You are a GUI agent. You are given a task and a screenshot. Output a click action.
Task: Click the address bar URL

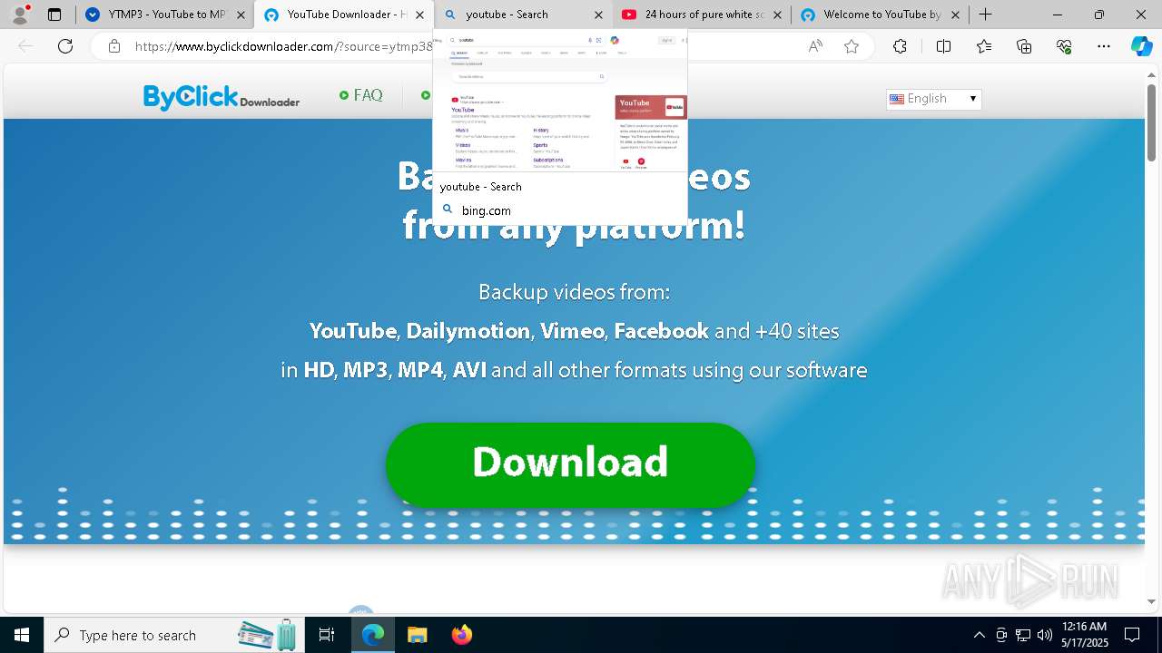[x=283, y=46]
